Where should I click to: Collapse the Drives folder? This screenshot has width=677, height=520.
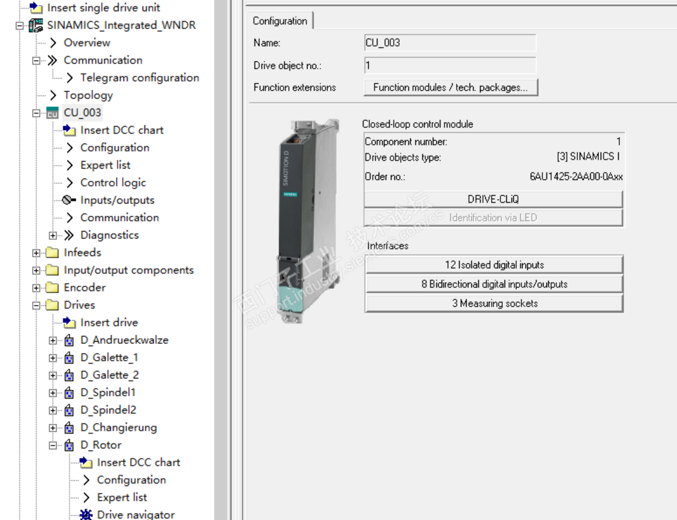pyautogui.click(x=36, y=305)
